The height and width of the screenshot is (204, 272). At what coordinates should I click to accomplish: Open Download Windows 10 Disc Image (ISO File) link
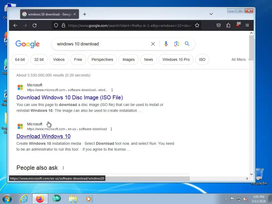coord(70,97)
